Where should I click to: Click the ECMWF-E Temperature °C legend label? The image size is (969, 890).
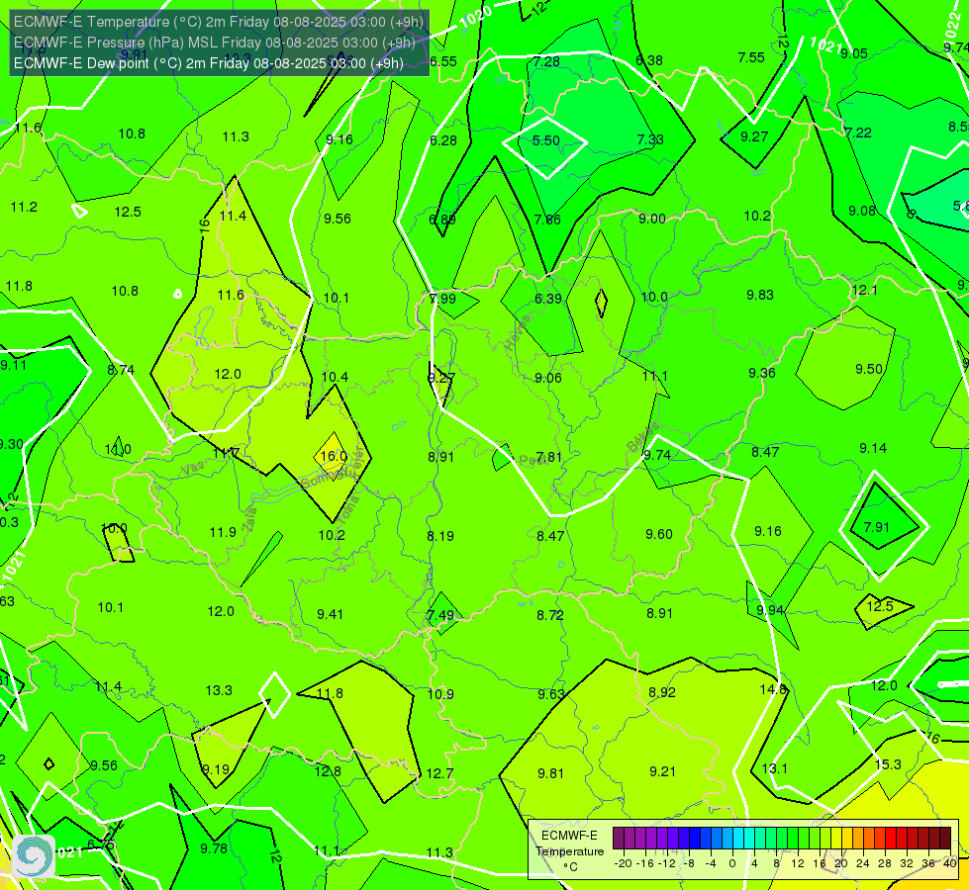(x=569, y=851)
